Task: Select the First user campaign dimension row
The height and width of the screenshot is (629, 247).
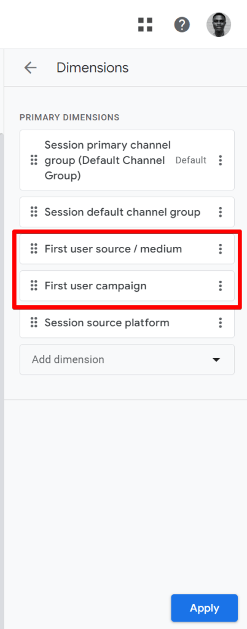Action: (127, 286)
